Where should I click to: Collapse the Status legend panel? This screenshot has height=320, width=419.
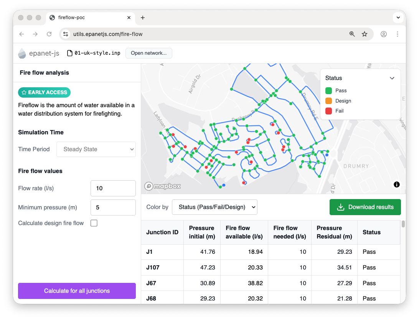coord(392,78)
